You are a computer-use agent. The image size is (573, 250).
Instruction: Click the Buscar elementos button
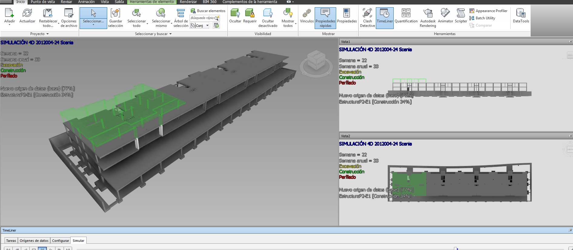pyautogui.click(x=208, y=11)
